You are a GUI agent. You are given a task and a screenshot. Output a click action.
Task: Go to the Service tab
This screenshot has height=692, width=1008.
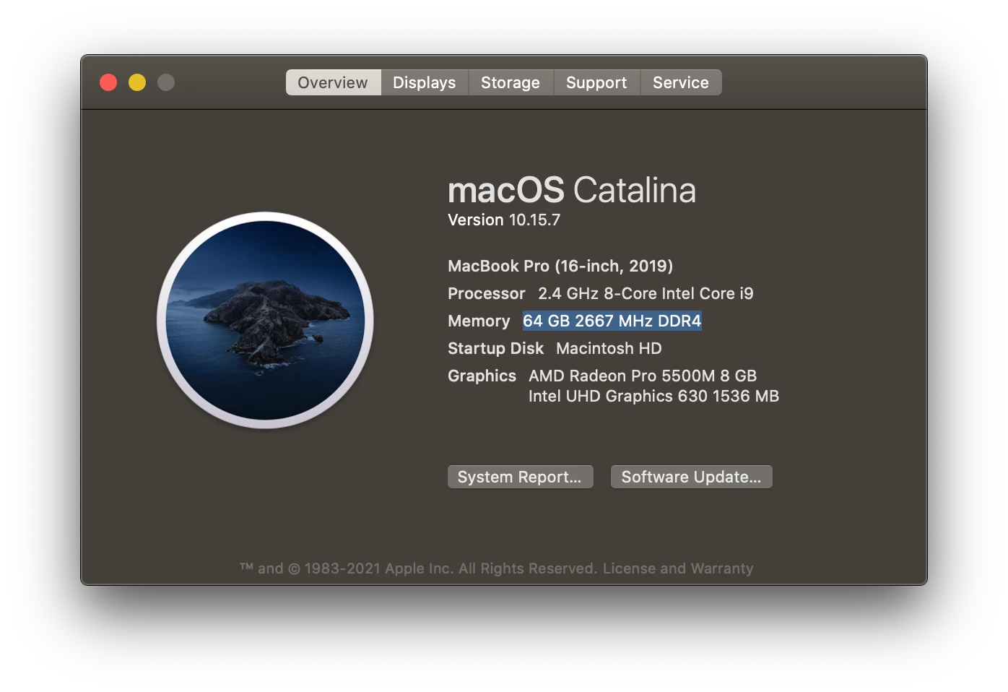(681, 82)
